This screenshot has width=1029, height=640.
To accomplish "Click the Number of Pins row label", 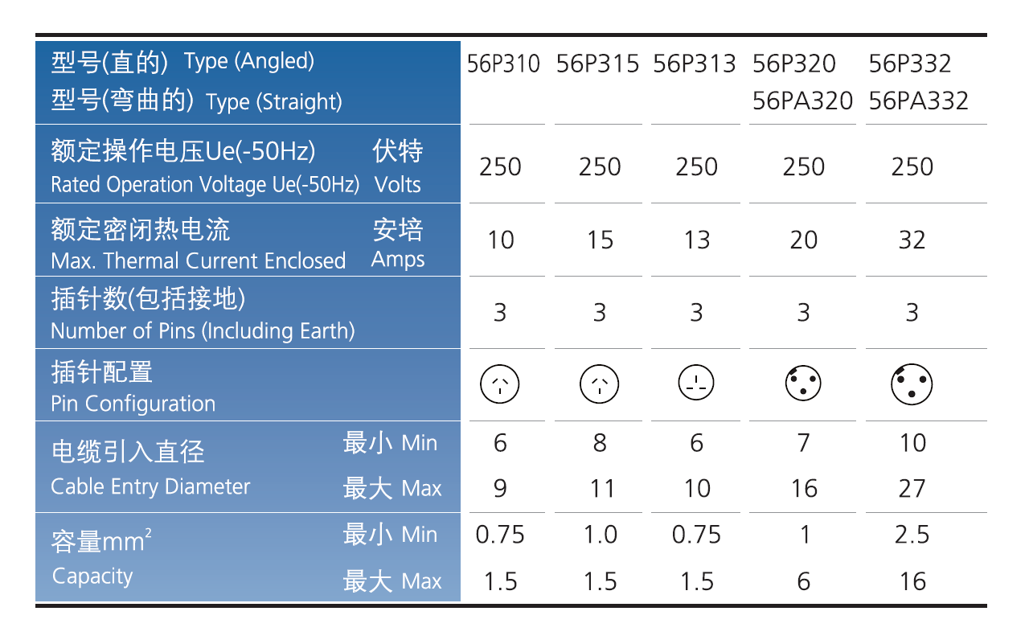I will (x=203, y=330).
